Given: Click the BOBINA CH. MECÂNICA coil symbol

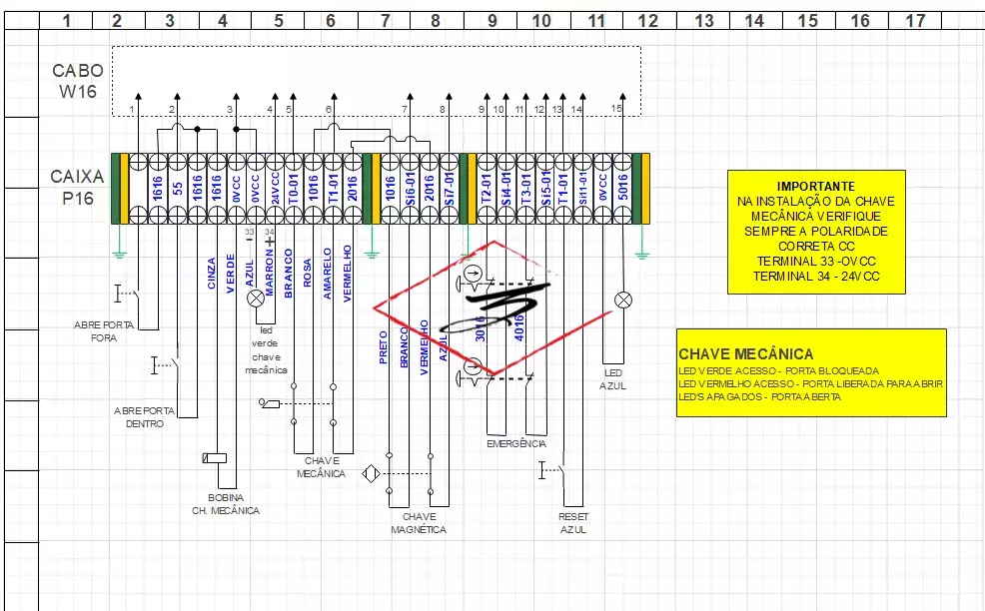Looking at the screenshot, I should coord(215,458).
